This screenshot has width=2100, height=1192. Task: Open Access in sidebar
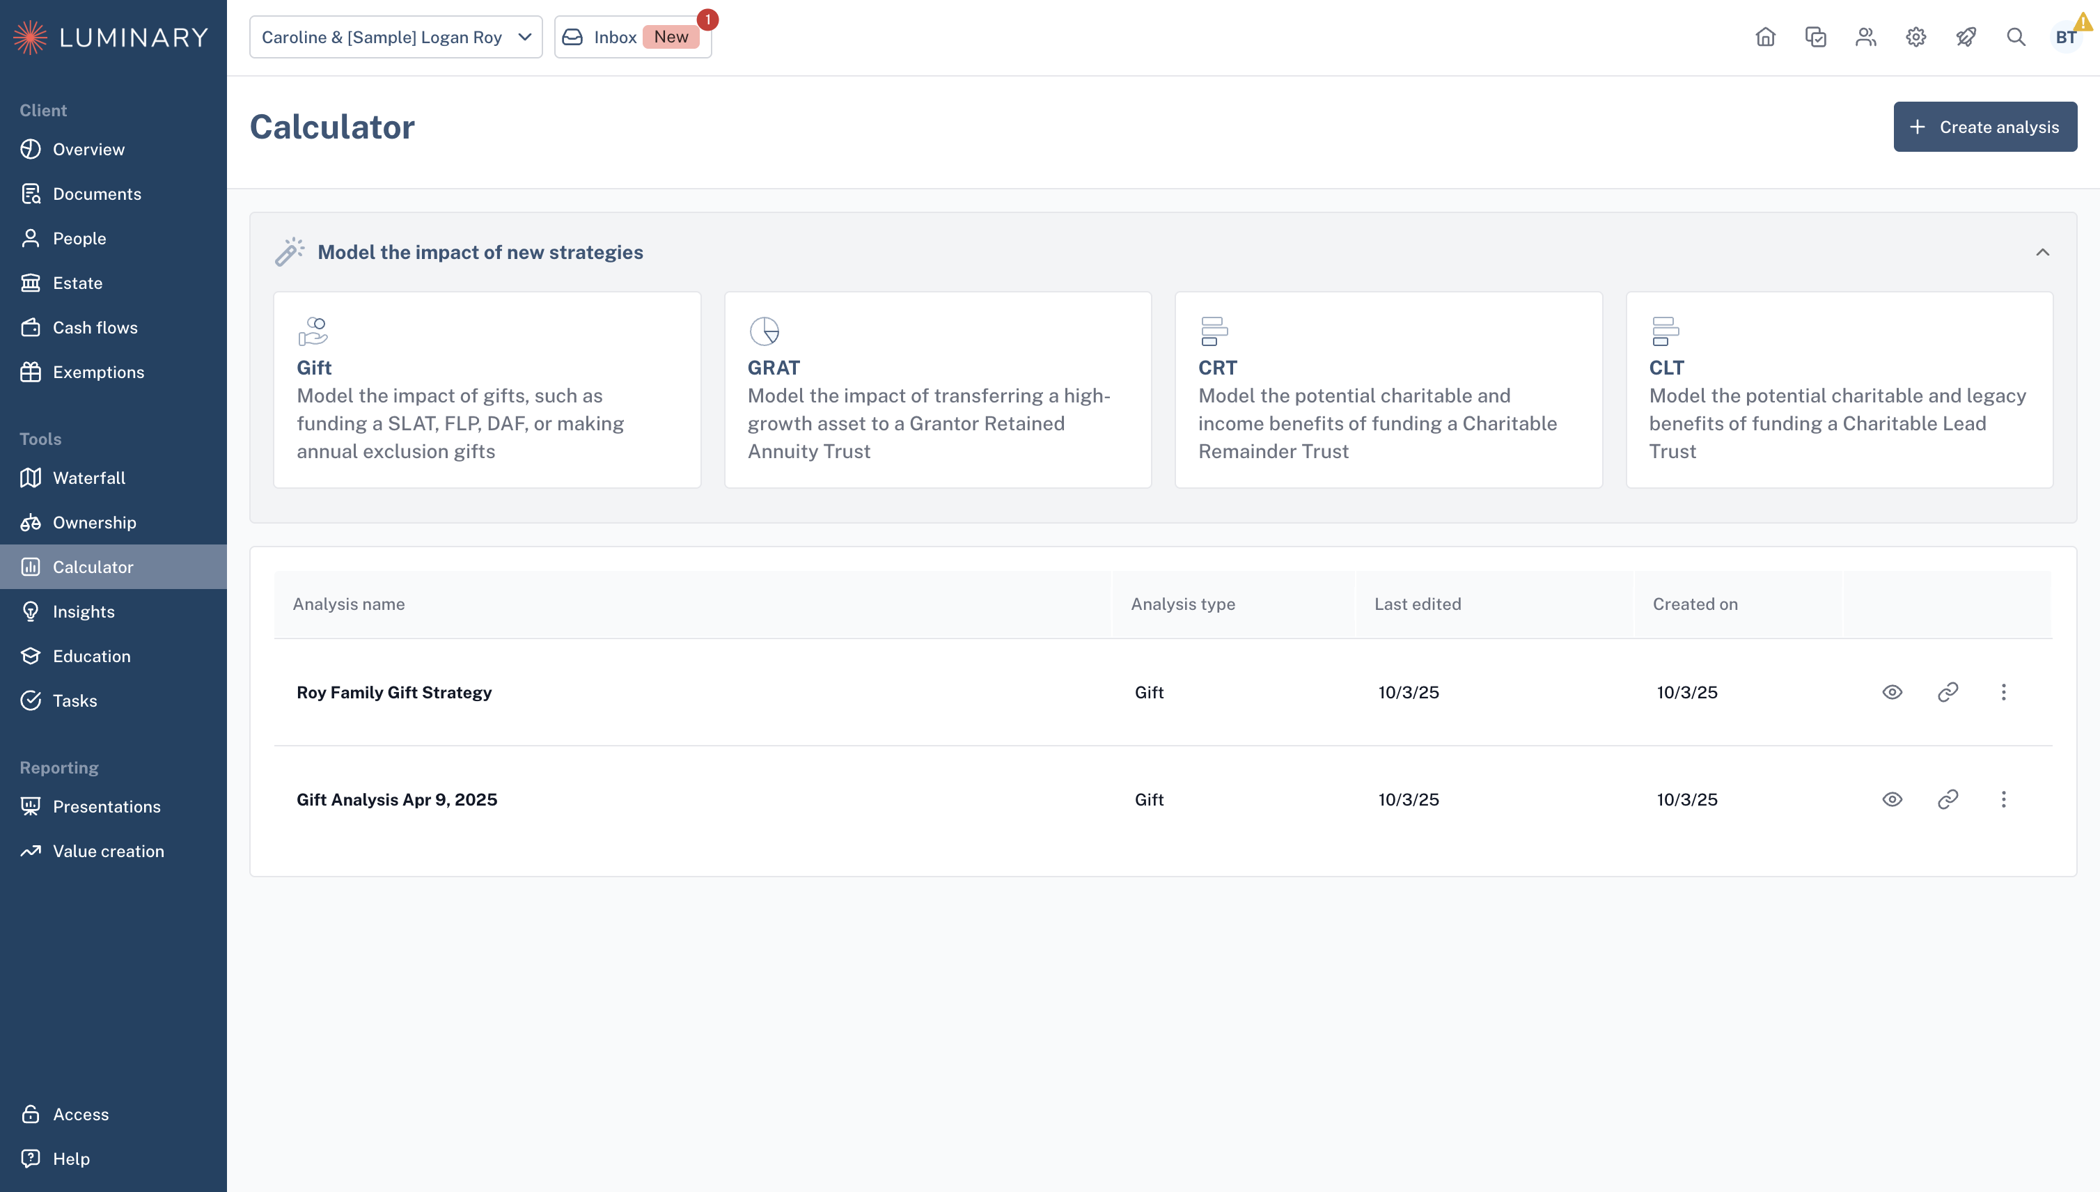click(113, 1114)
